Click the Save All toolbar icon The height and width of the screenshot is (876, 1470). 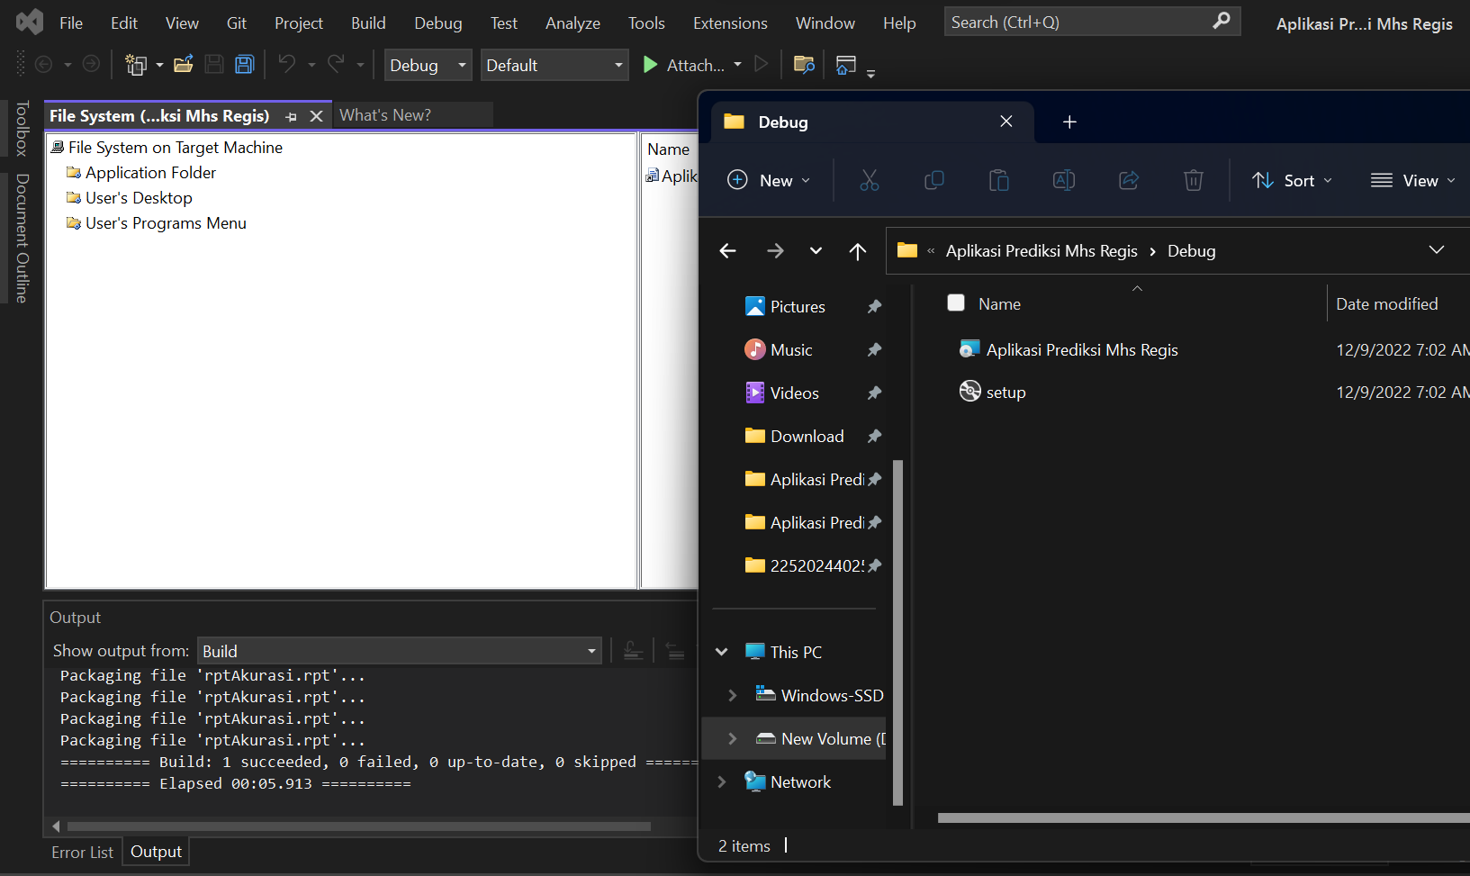click(x=245, y=64)
